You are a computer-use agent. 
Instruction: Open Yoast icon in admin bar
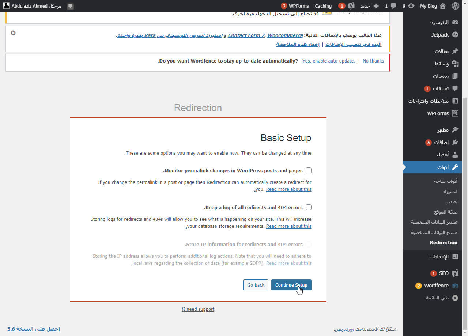pyautogui.click(x=351, y=6)
